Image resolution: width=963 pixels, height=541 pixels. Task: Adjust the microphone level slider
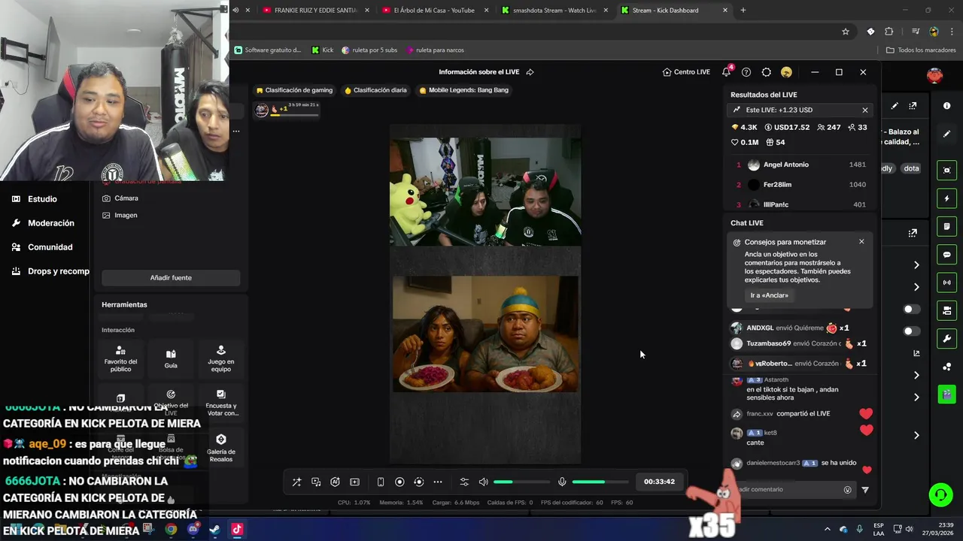click(x=600, y=482)
